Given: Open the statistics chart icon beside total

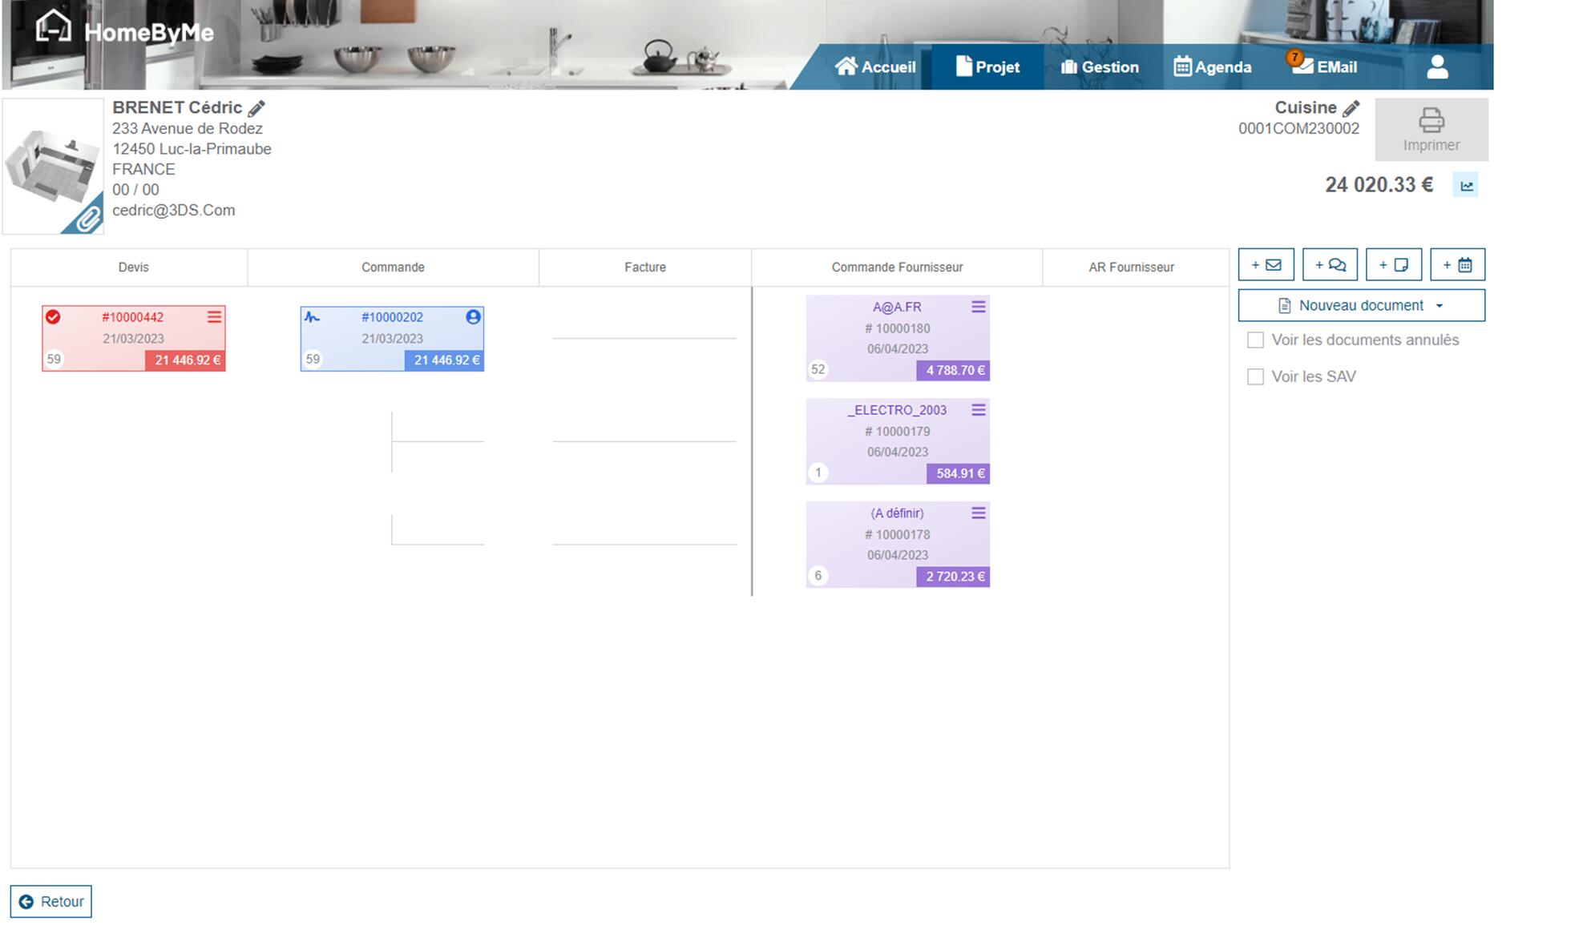Looking at the screenshot, I should click(x=1466, y=186).
